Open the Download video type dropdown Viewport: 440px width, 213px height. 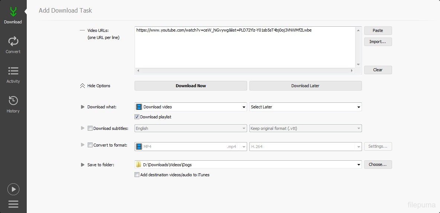pyautogui.click(x=191, y=107)
